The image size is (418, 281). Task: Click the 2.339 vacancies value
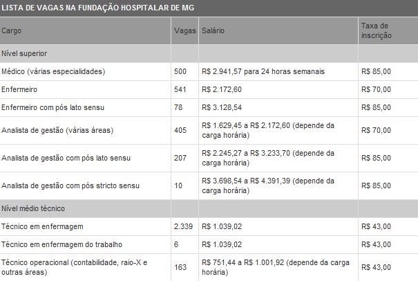pos(183,226)
